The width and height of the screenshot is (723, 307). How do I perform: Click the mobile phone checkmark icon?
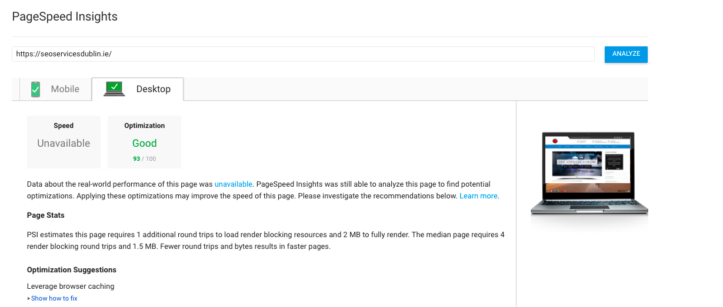click(36, 89)
